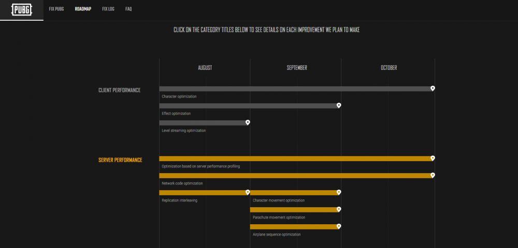Click the 'Character optimization' label

pos(179,97)
